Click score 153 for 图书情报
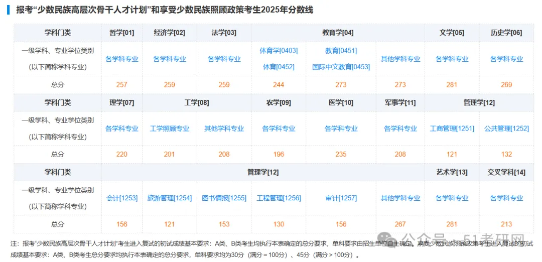Screen dimensions: 542x262 [x=224, y=224]
